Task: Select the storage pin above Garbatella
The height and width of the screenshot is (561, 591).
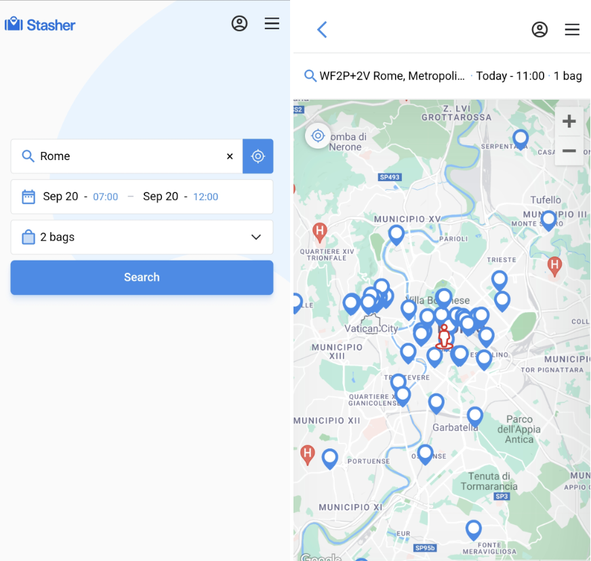Action: click(x=475, y=417)
